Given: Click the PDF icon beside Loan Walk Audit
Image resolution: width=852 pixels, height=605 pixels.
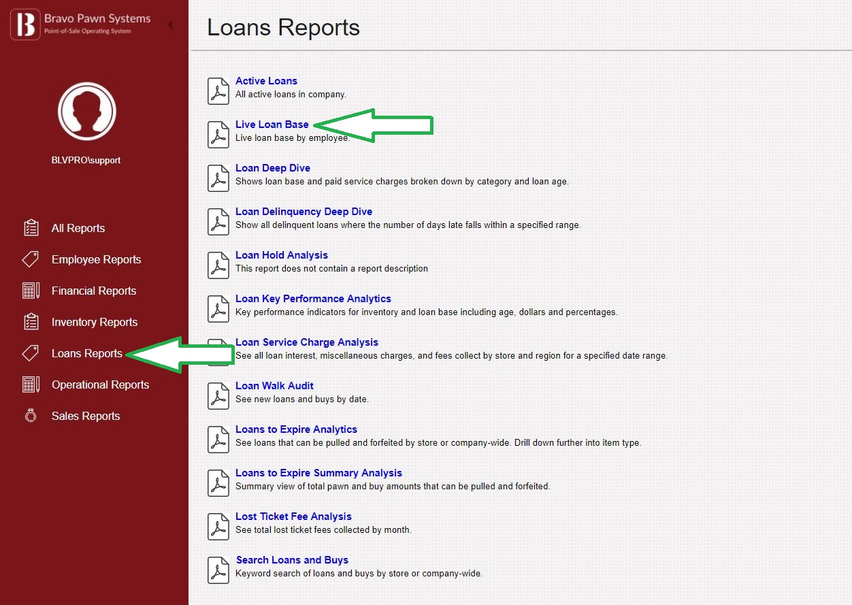Looking at the screenshot, I should click(x=218, y=395).
